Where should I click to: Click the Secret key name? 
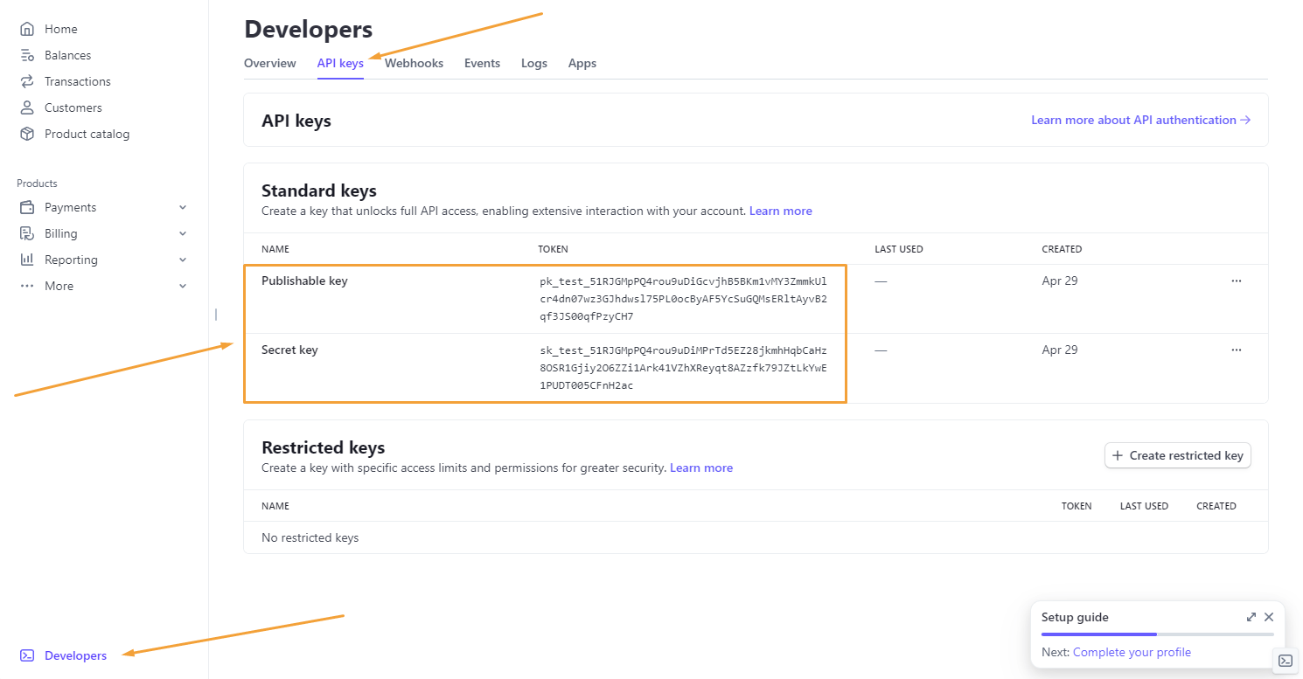point(289,350)
